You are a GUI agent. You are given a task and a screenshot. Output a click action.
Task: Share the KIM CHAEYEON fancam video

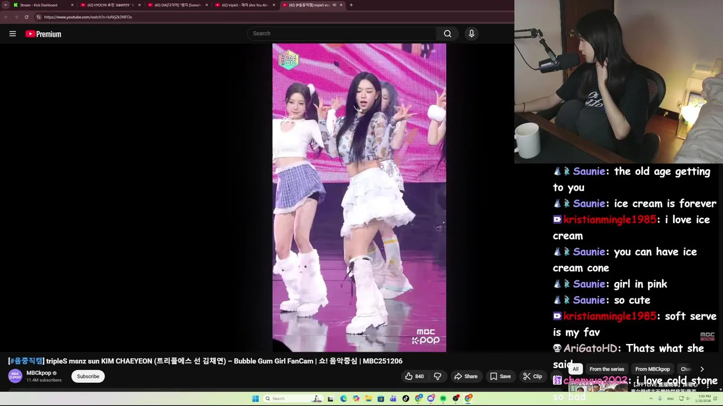(x=466, y=376)
